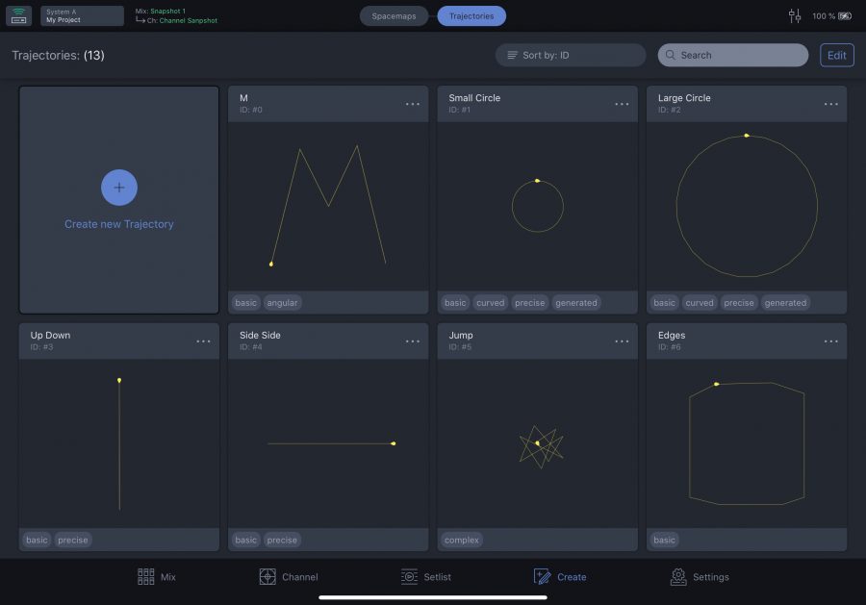Open the Mix tab in bottom bar
Image resolution: width=866 pixels, height=605 pixels.
point(157,577)
